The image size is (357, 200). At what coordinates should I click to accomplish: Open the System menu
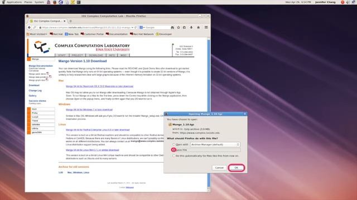(x=39, y=2)
